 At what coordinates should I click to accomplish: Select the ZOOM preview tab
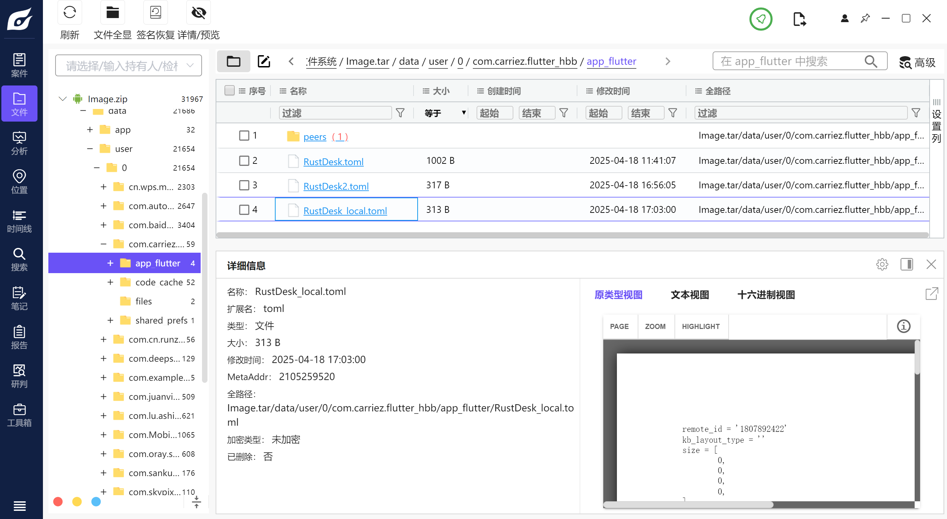(x=655, y=326)
